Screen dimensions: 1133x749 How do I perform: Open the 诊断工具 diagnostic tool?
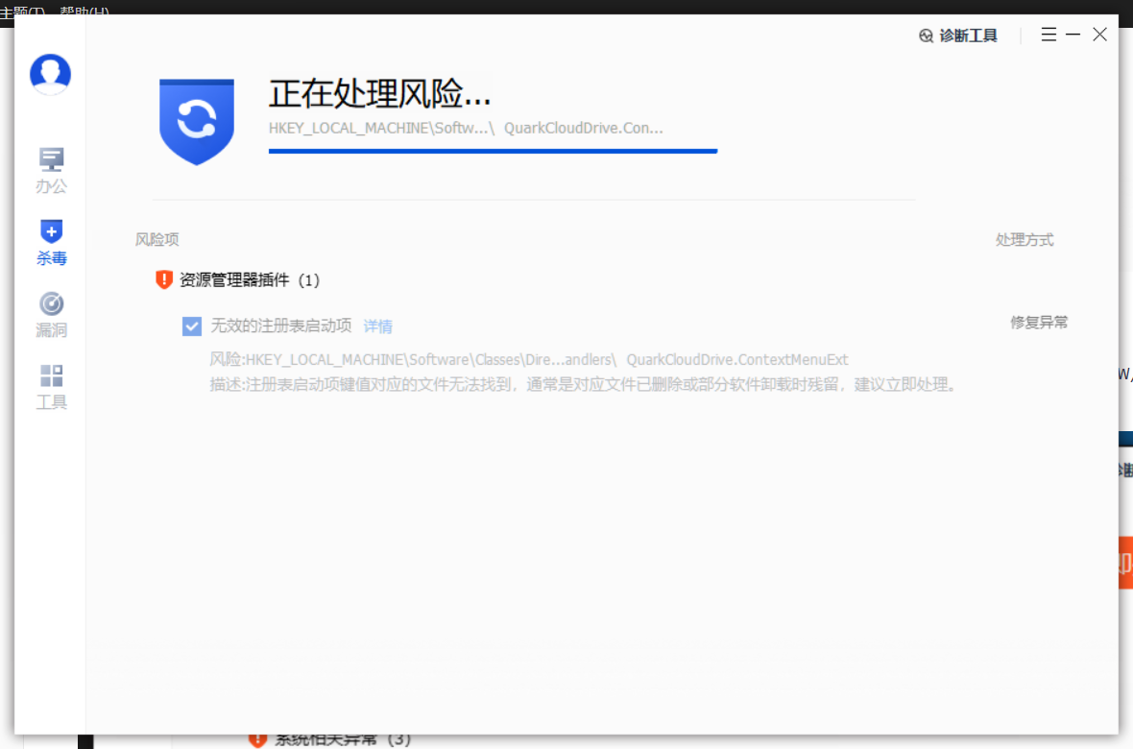[x=958, y=36]
